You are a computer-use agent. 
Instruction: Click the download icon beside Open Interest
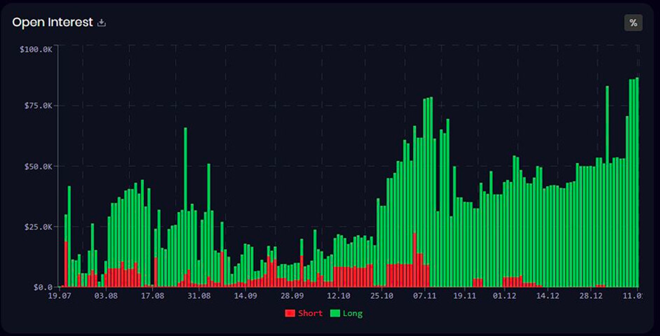click(102, 23)
